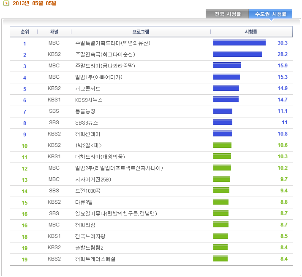The height and width of the screenshot is (277, 302).
Task: Click rank number 5
Action: [x=24, y=89]
